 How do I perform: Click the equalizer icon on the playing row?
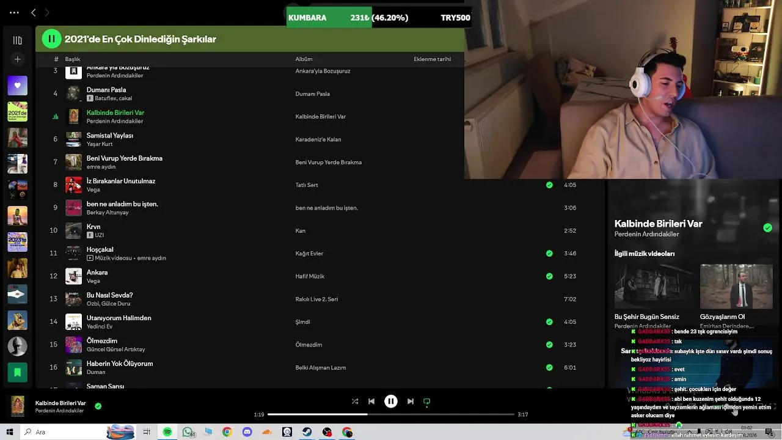tap(56, 116)
